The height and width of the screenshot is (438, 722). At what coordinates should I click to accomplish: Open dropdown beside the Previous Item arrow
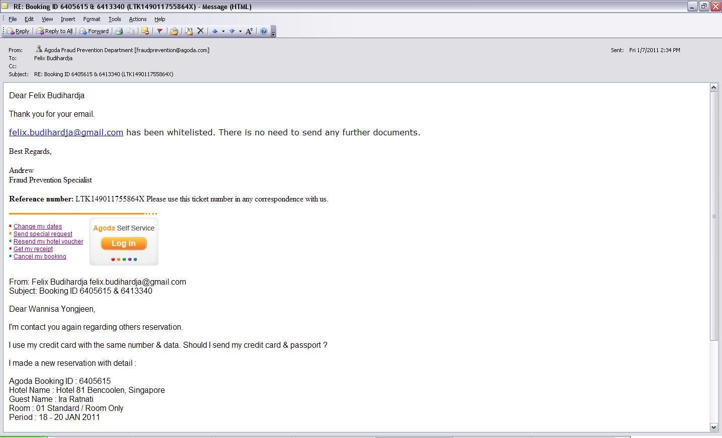[x=223, y=31]
